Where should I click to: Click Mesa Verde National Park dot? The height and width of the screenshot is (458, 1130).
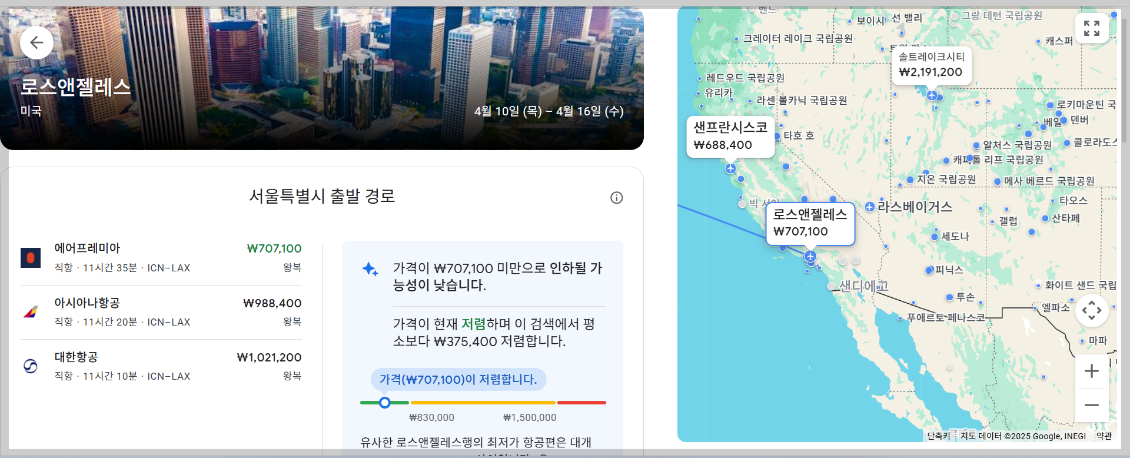pyautogui.click(x=998, y=181)
